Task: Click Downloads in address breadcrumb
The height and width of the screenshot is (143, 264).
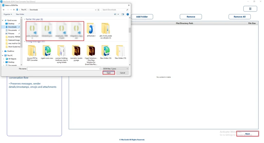Action: 34,10
